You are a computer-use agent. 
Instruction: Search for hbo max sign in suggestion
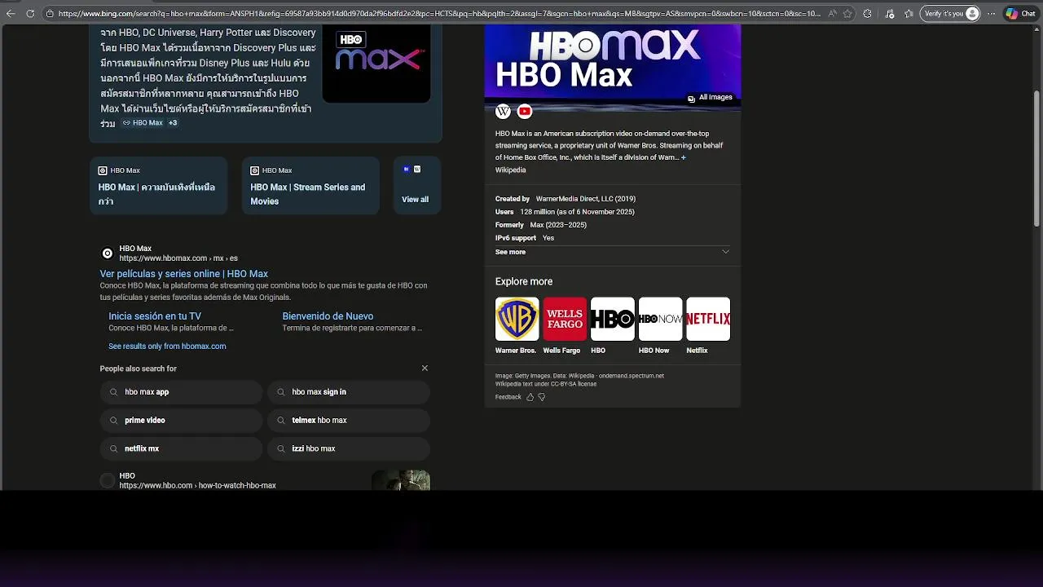349,392
